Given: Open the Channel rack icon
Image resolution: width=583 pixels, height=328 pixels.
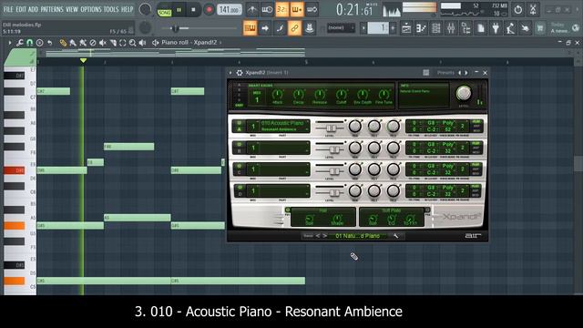Looking at the screenshot, I should point(436,28).
